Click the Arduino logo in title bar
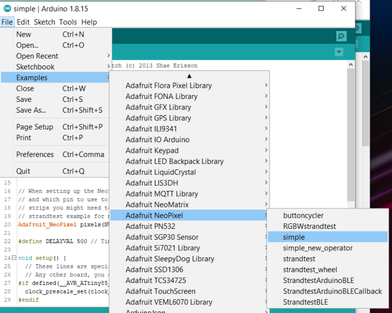 tap(7, 9)
